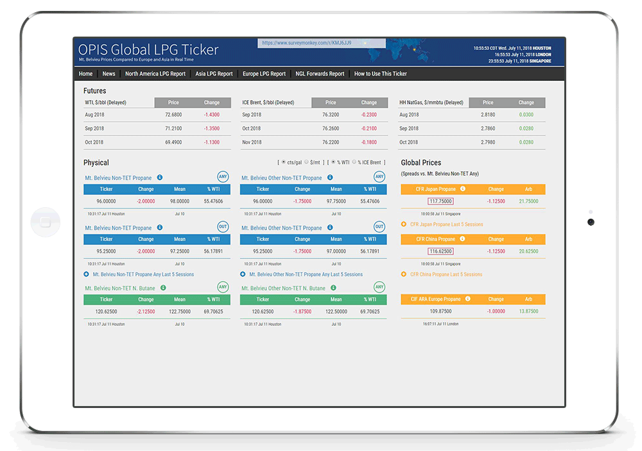This screenshot has height=451, width=642.
Task: Switch units to $/mt radio option
Action: coord(306,163)
